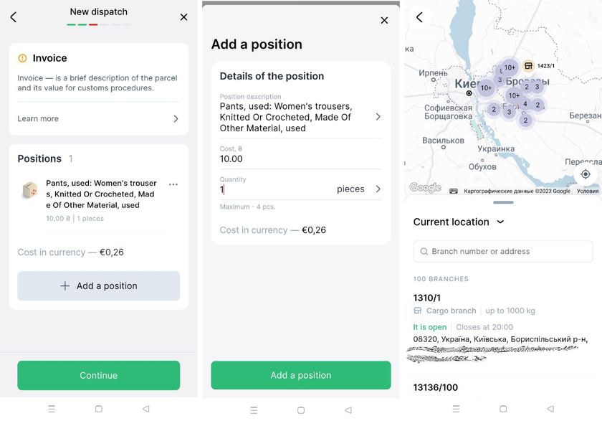The image size is (602, 421).
Task: Close the Add a position sheet
Action: tap(384, 21)
